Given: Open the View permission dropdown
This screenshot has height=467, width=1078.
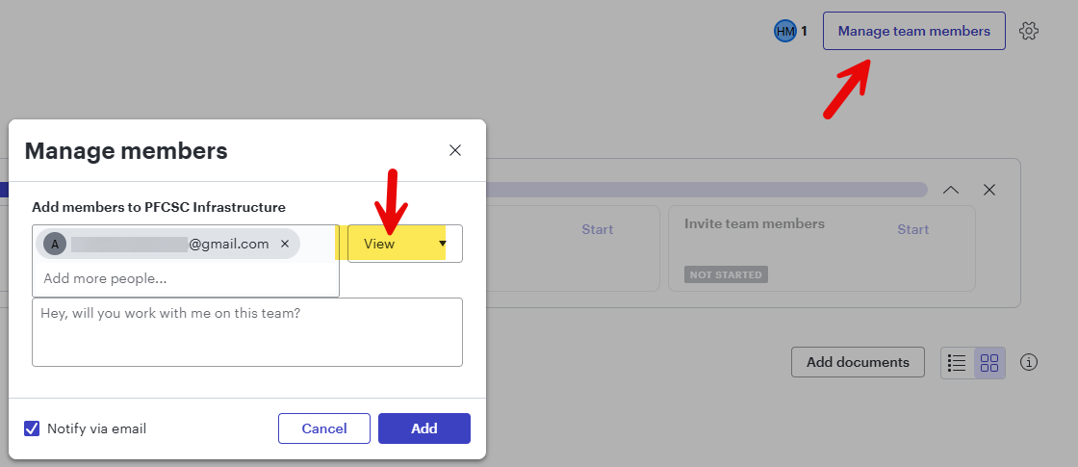Looking at the screenshot, I should pos(404,244).
